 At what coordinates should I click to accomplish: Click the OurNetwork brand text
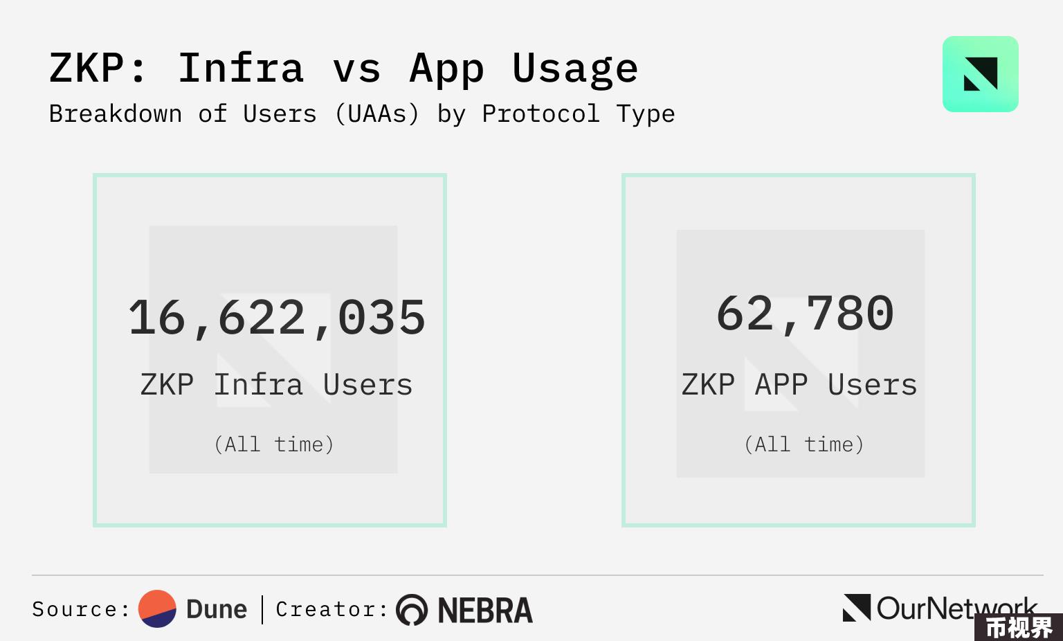click(957, 608)
